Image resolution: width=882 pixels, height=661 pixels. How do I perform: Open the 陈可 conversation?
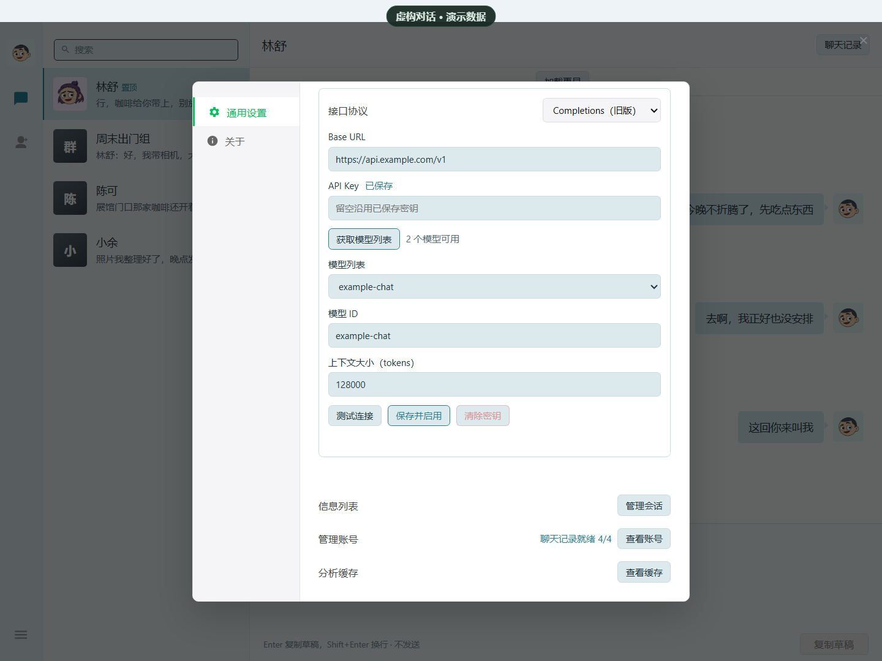(147, 198)
